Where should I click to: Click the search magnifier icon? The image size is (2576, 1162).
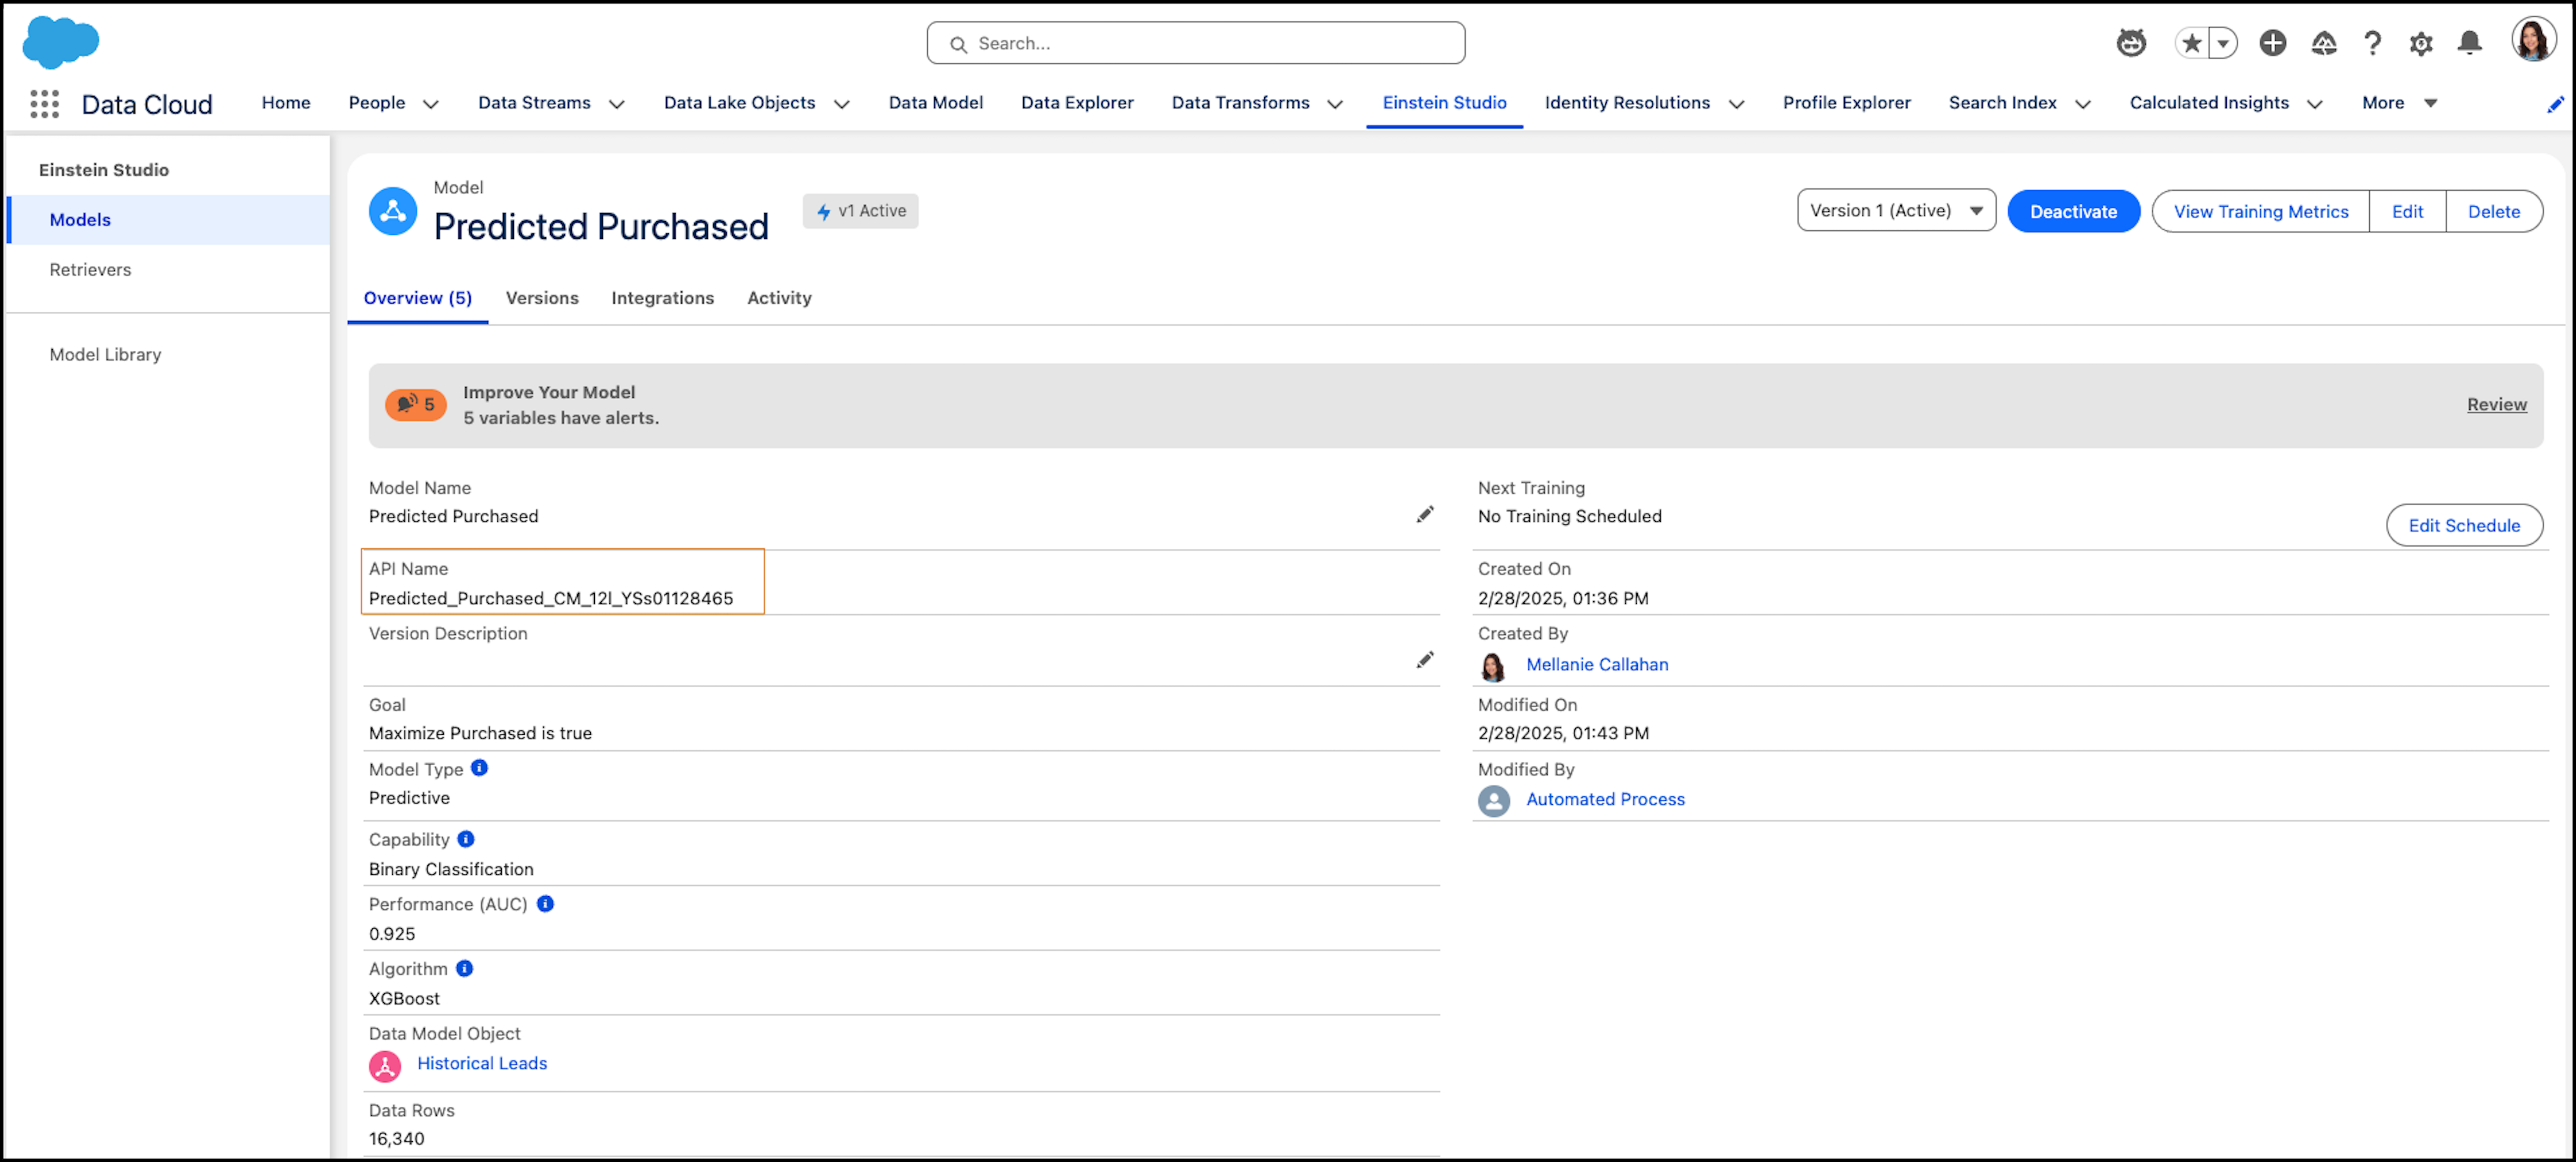[958, 44]
